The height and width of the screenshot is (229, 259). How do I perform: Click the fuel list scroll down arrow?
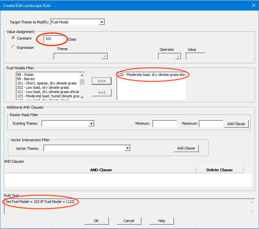pyautogui.click(x=82, y=97)
